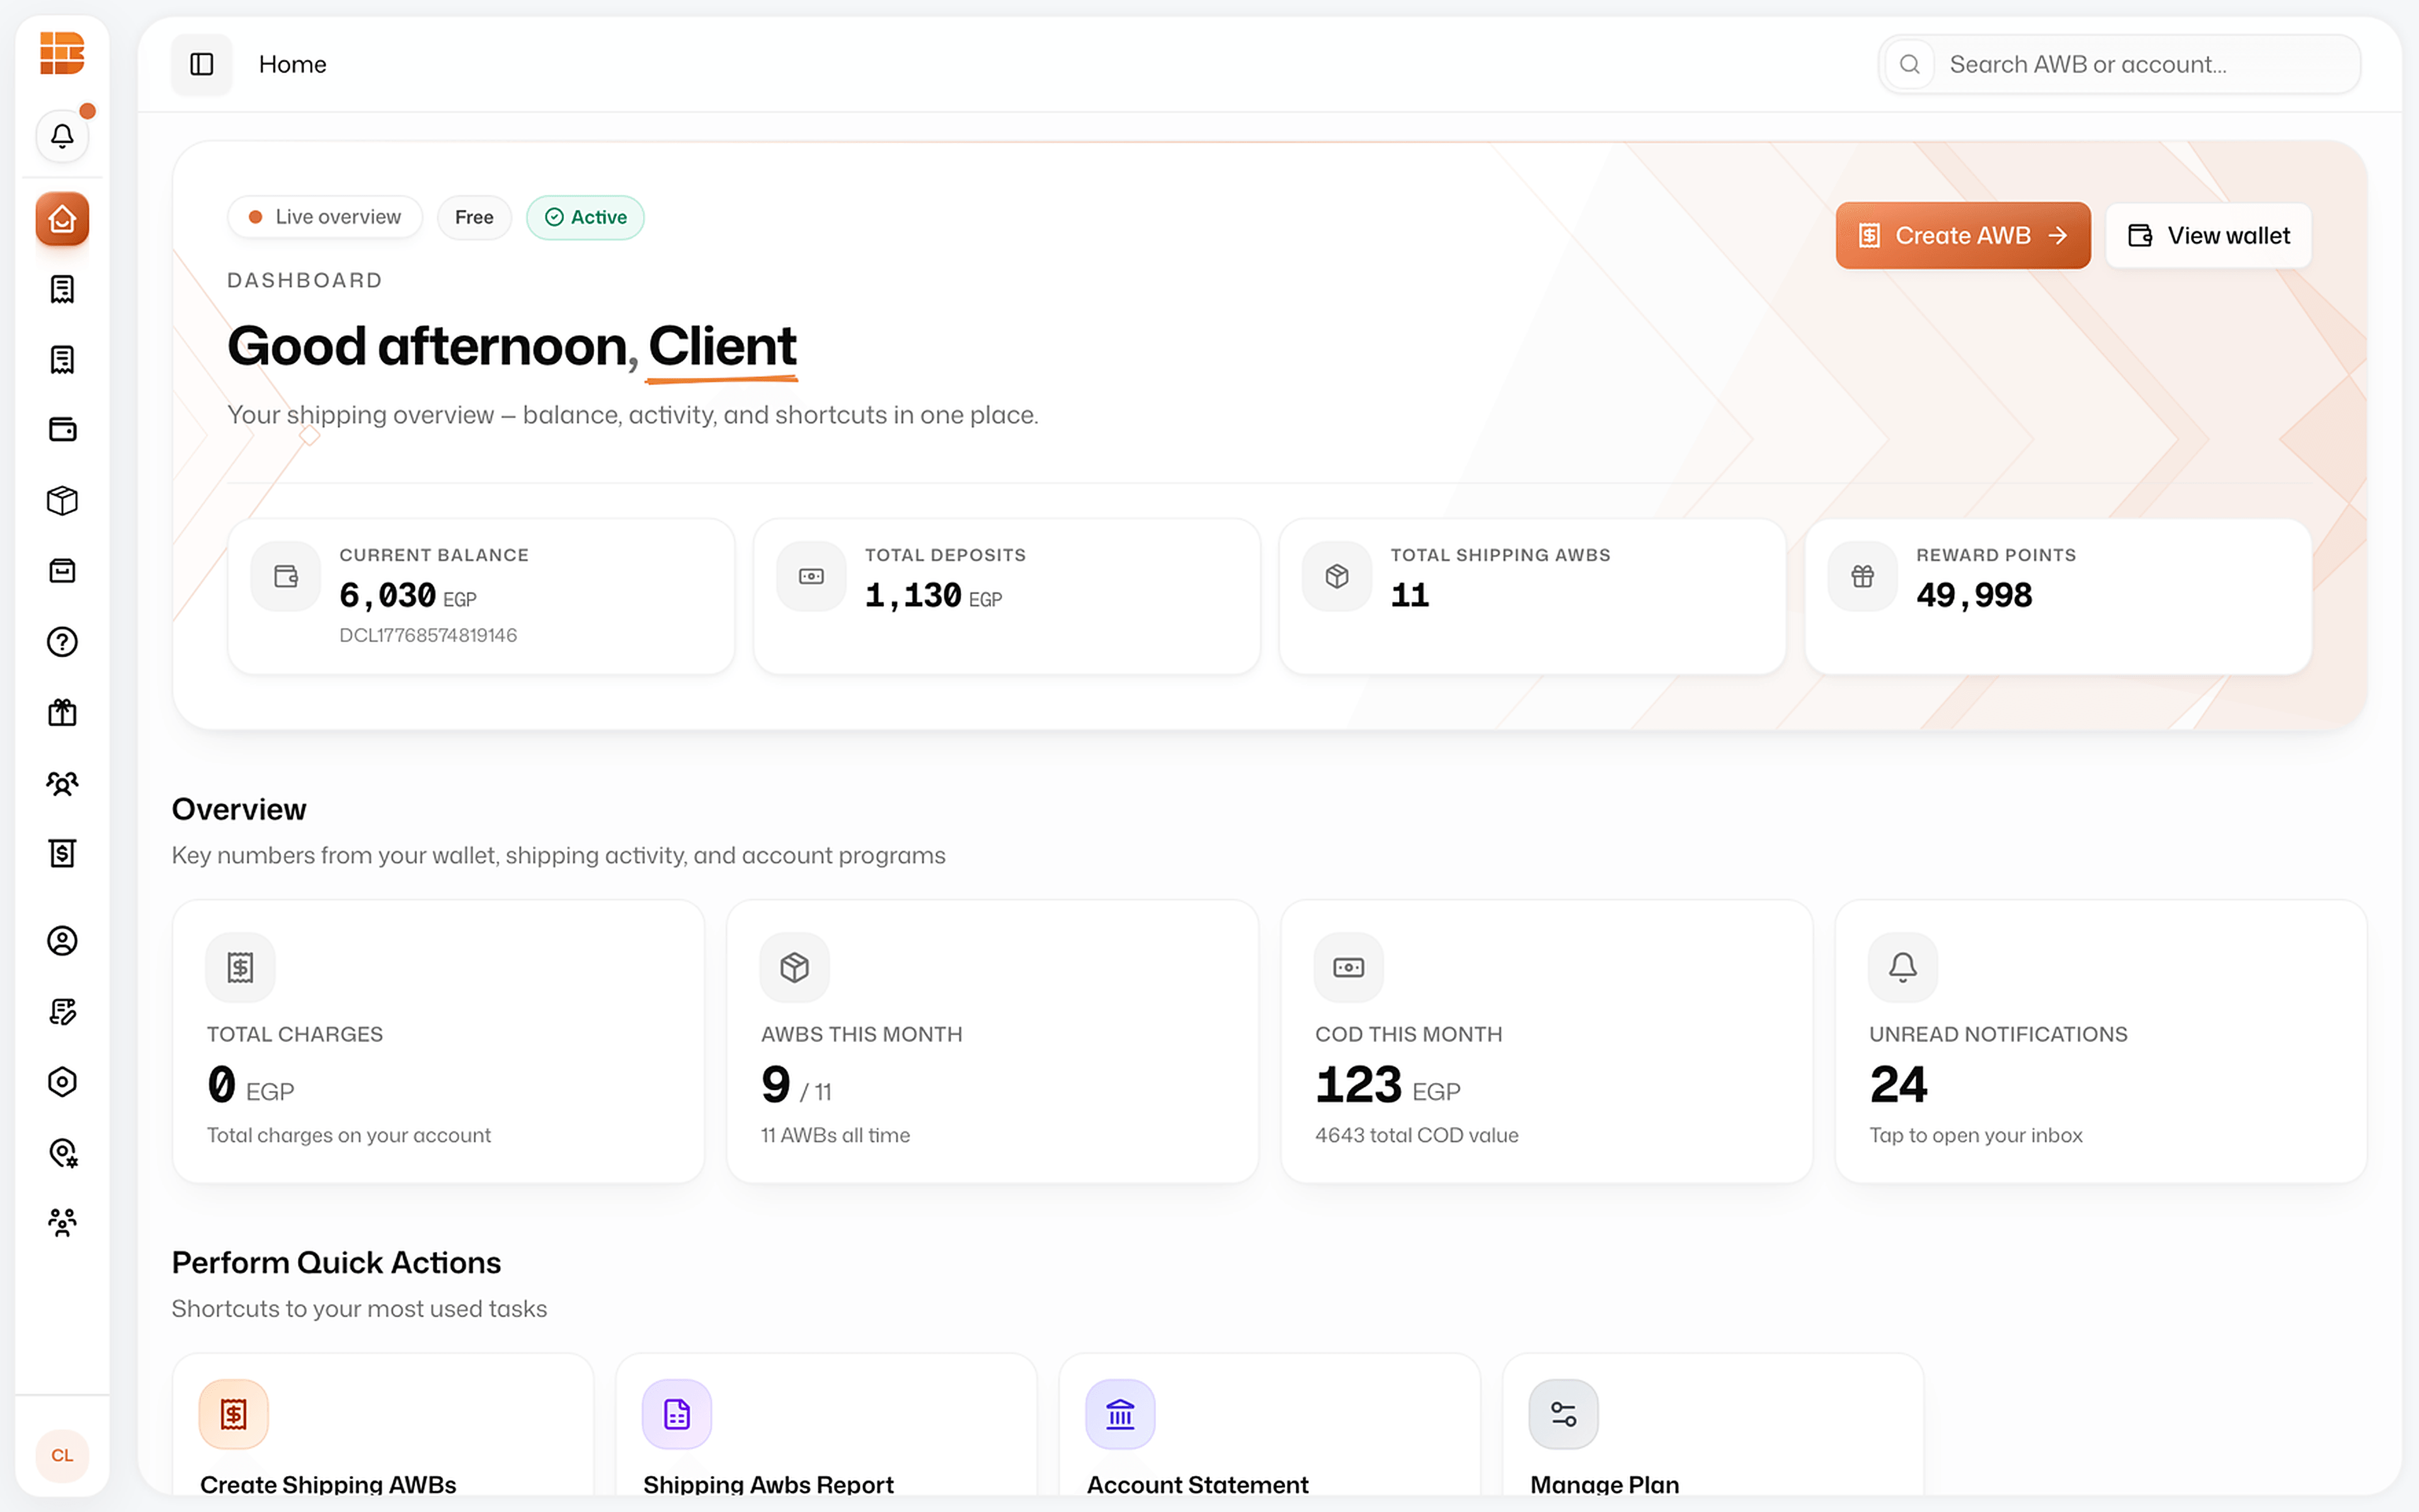Viewport: 2419px width, 1512px height.
Task: Click the Create AWB button
Action: point(1962,236)
